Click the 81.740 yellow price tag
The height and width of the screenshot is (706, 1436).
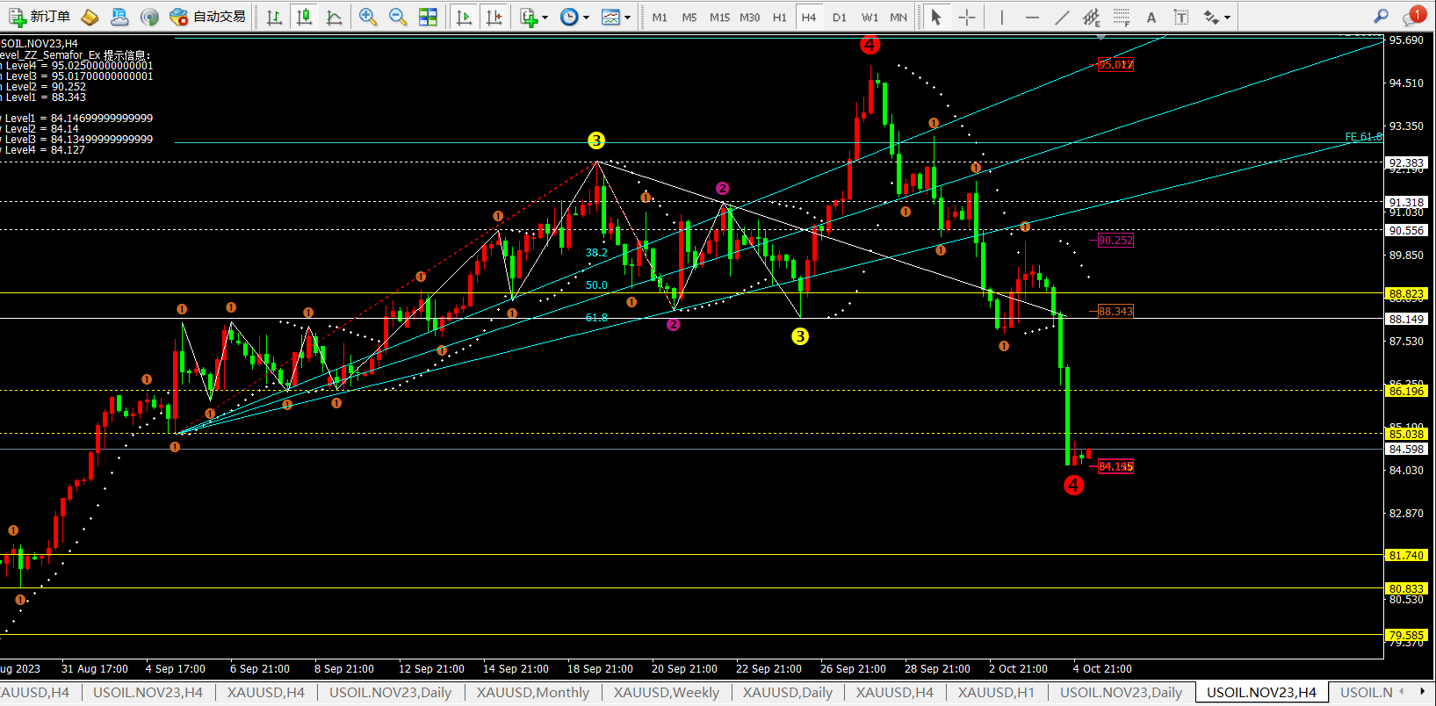point(1406,555)
